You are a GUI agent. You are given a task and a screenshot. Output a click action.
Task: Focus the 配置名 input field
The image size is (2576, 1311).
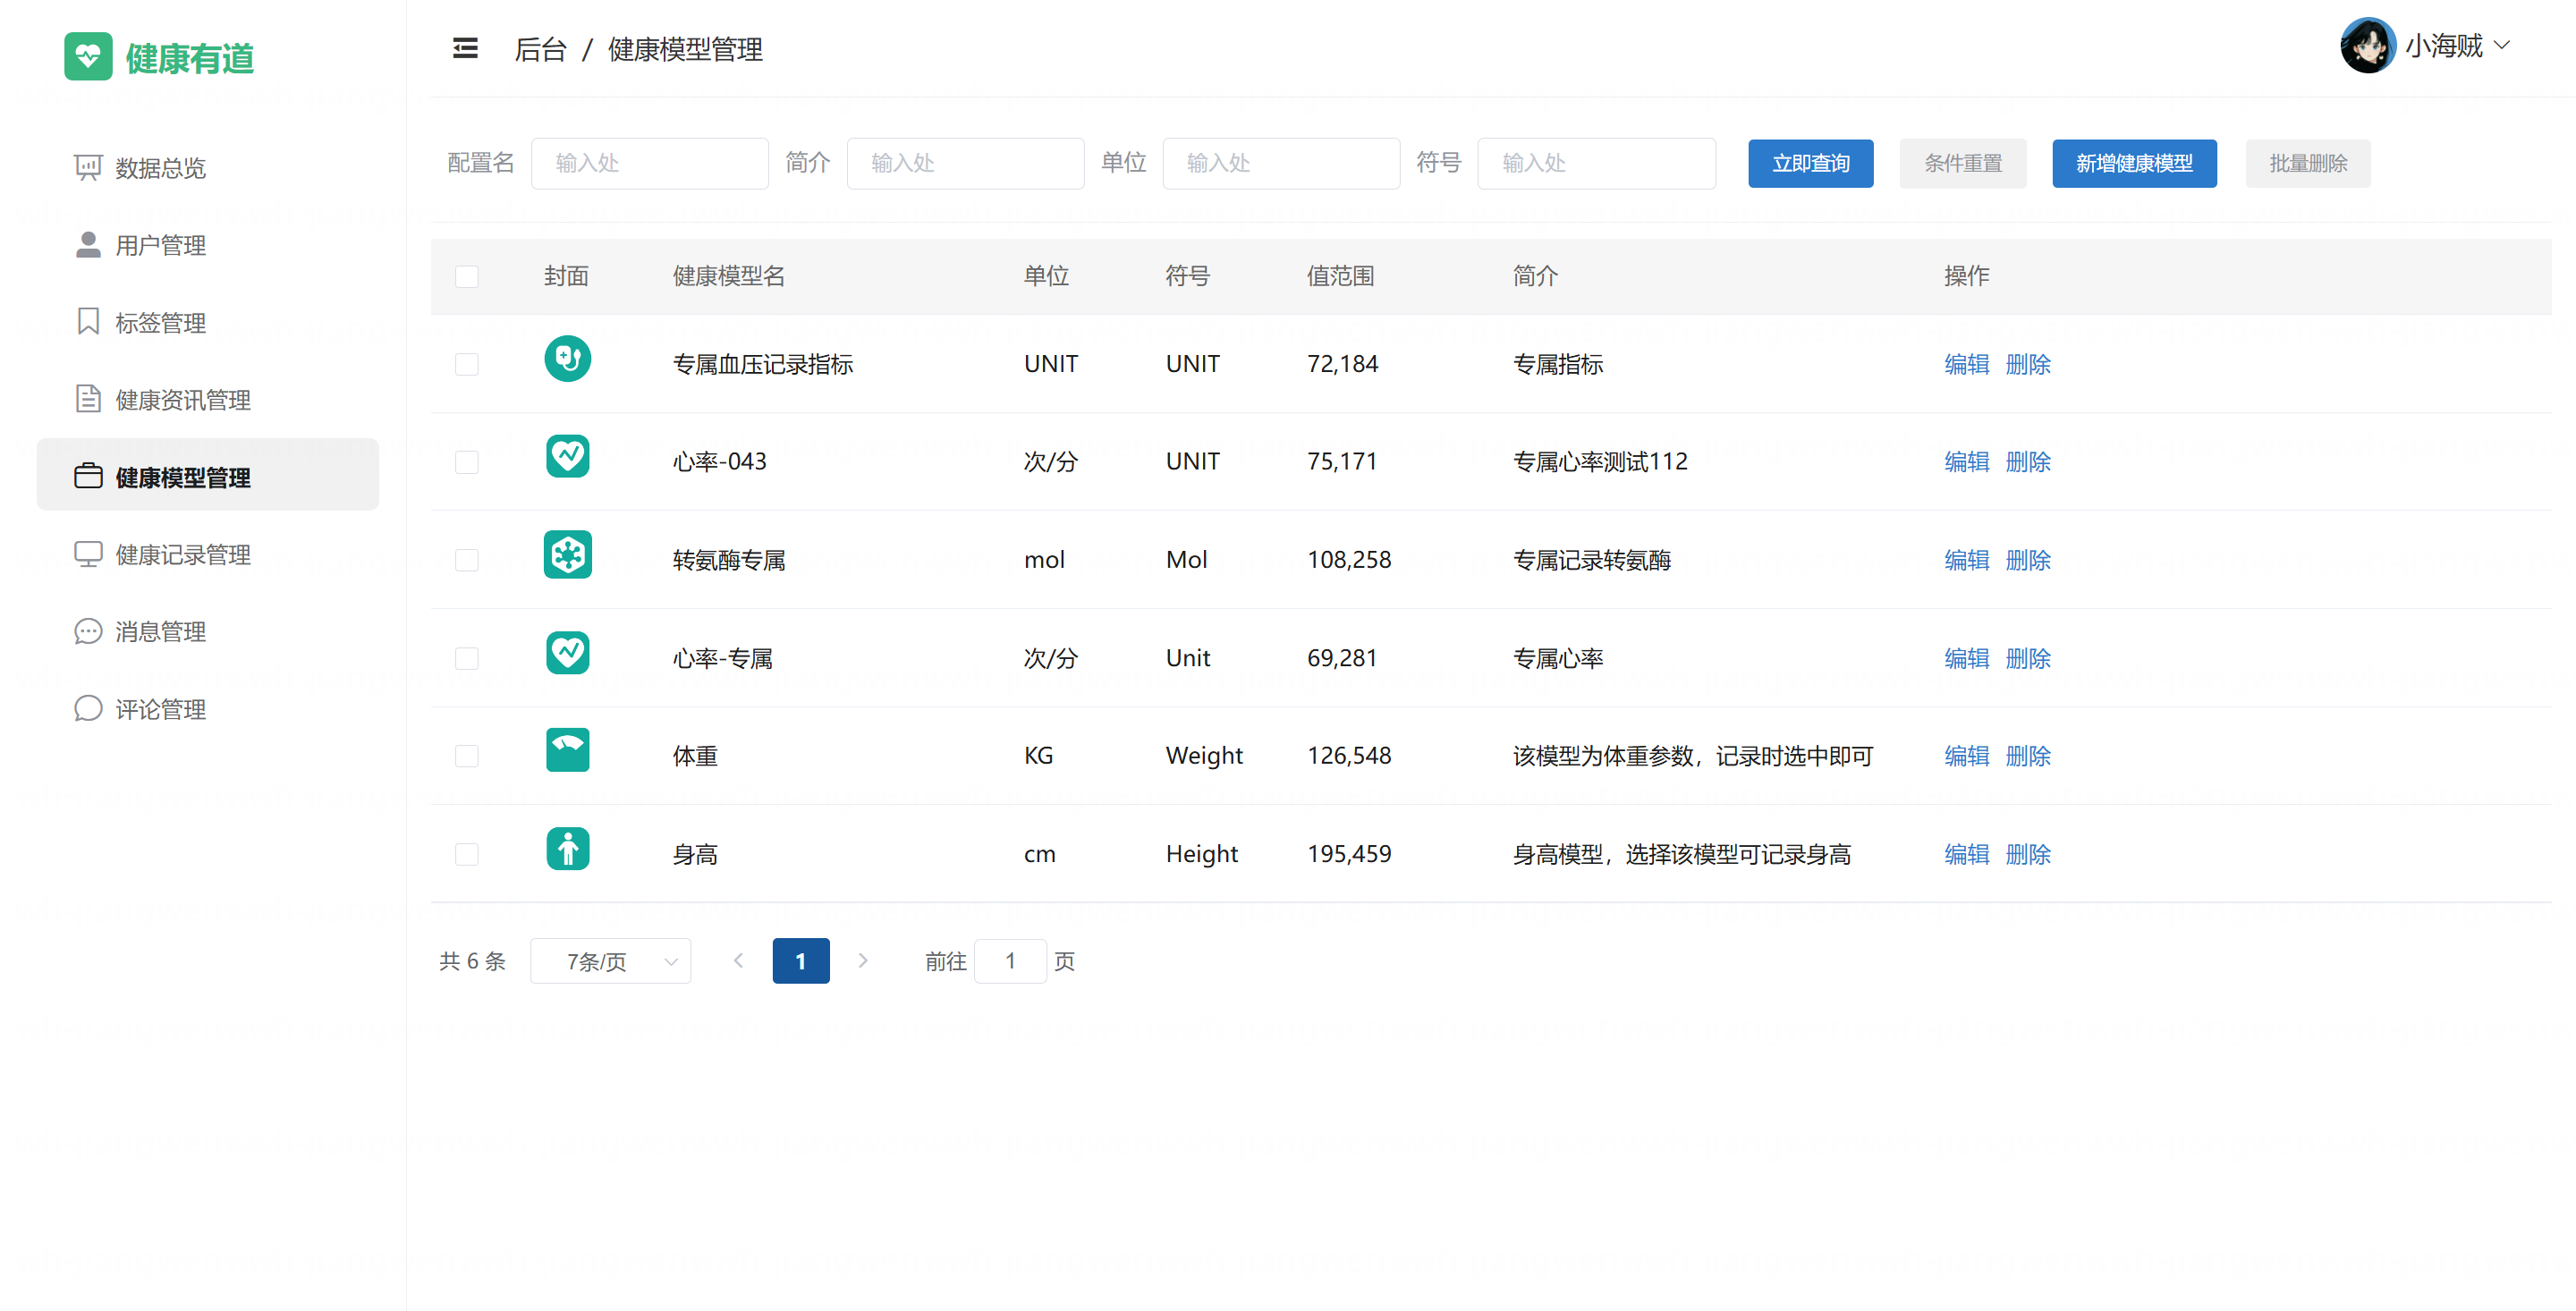(x=649, y=163)
